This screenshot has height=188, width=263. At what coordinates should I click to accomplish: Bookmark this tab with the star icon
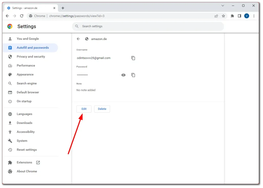pos(223,16)
